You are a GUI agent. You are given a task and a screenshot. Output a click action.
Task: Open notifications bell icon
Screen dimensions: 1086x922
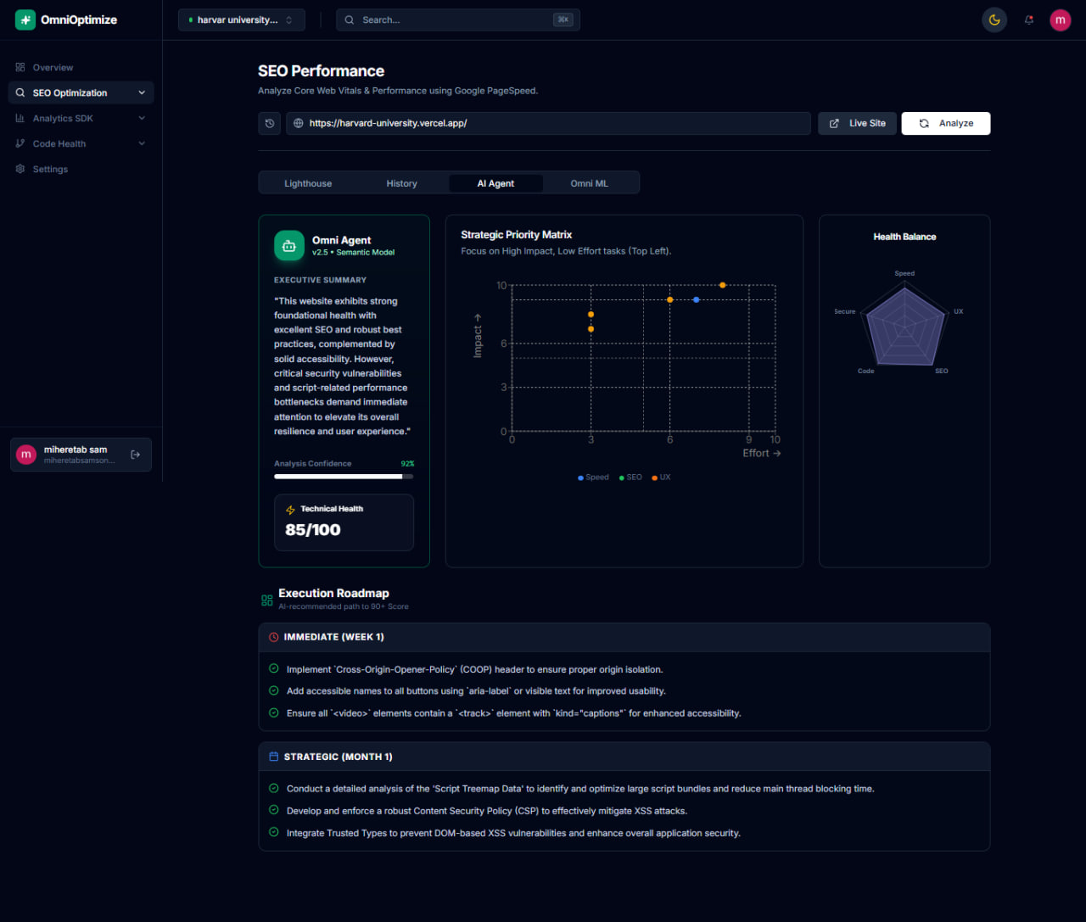(1029, 20)
